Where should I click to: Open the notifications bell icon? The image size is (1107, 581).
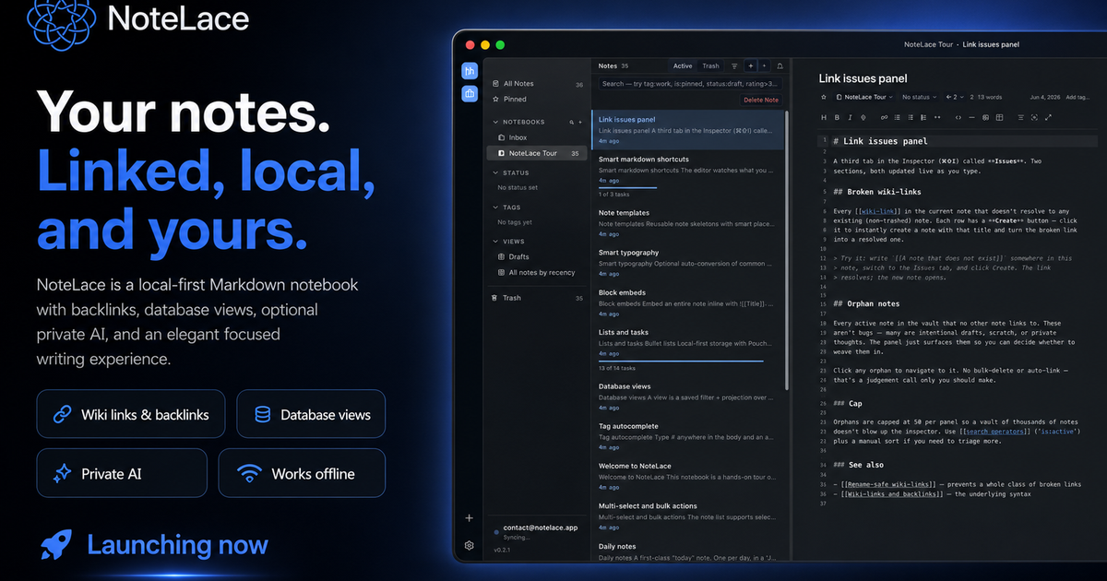(780, 66)
